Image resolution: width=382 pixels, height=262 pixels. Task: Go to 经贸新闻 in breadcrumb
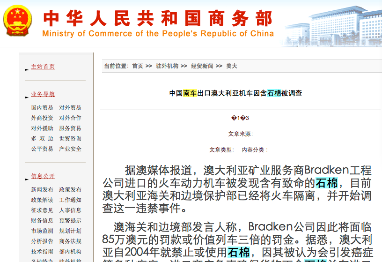(202, 66)
